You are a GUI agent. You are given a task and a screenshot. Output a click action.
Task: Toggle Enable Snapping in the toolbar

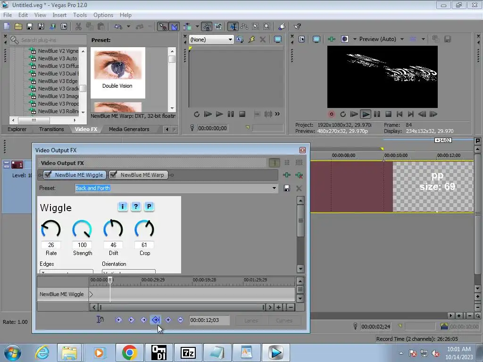point(163,27)
